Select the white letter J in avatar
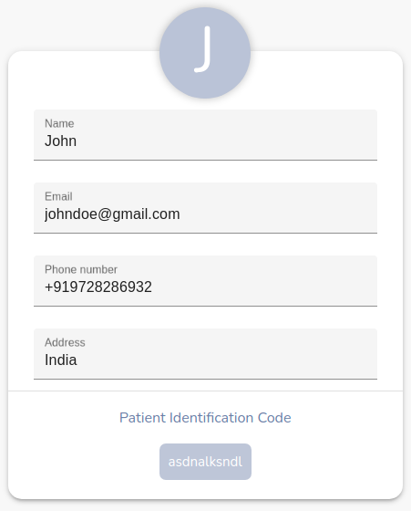The height and width of the screenshot is (511, 411). tap(202, 49)
